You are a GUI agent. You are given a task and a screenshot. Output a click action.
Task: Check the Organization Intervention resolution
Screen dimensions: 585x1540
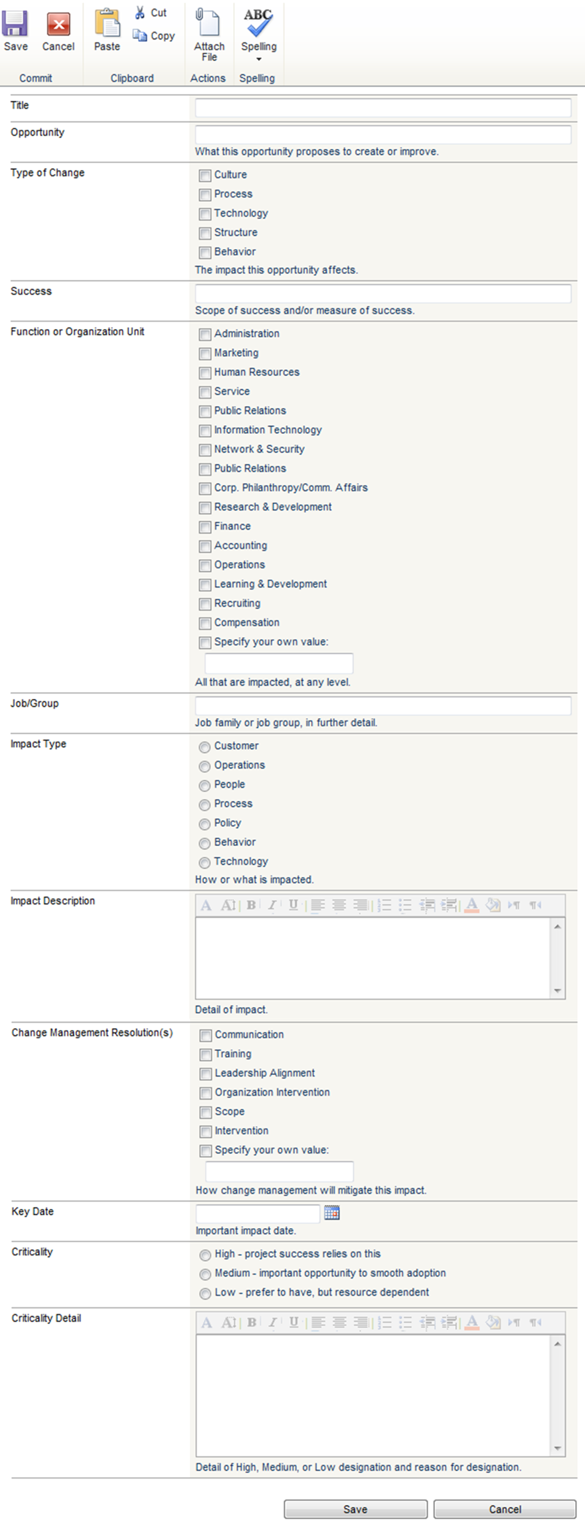(205, 1093)
